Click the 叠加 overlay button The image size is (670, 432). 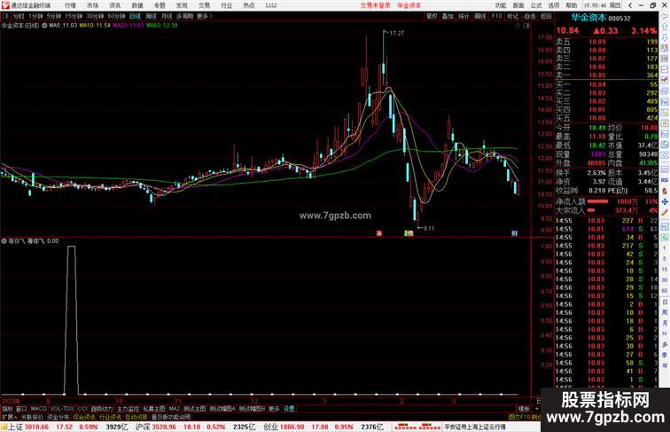pyautogui.click(x=448, y=16)
